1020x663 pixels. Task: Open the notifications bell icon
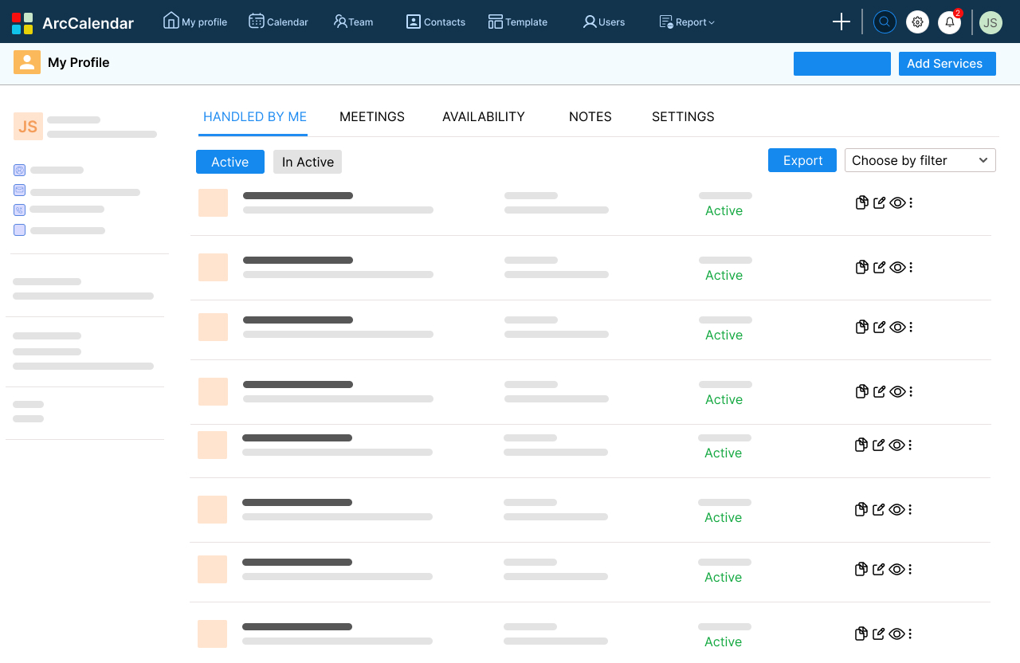tap(949, 22)
